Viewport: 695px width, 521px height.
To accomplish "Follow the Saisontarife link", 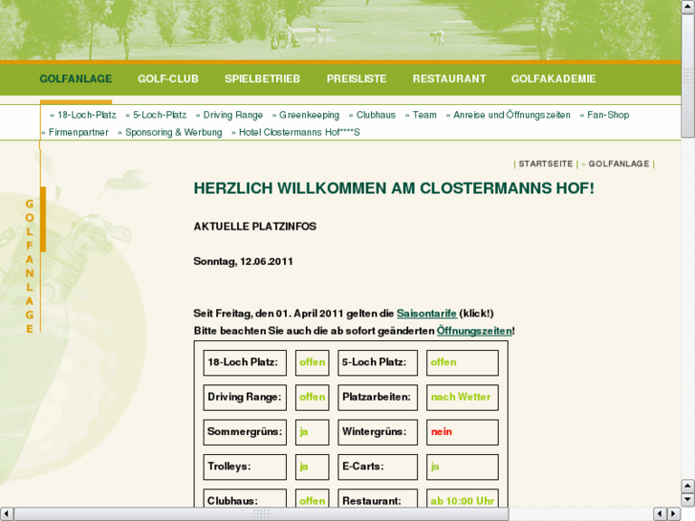I will 426,314.
